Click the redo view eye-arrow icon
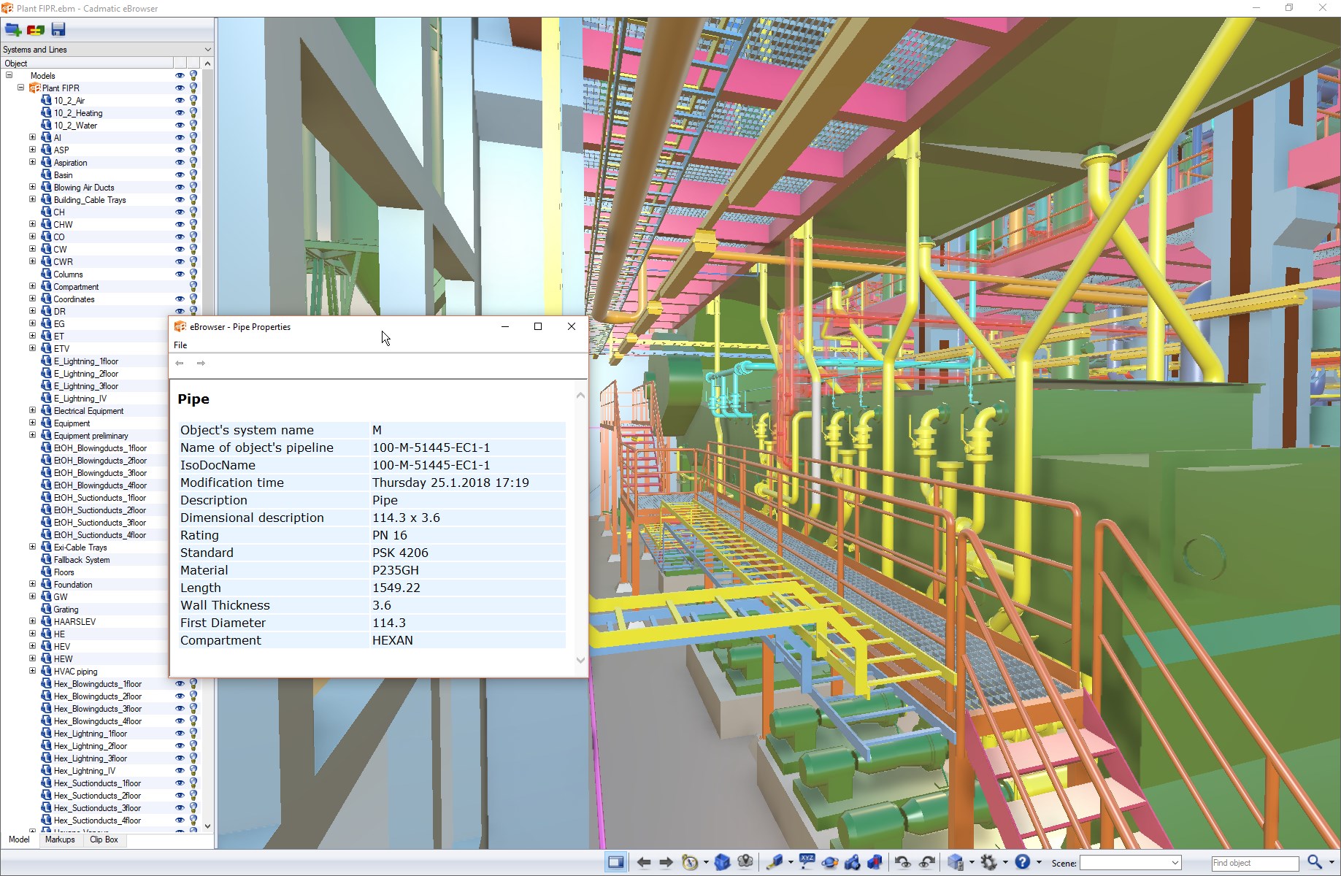The height and width of the screenshot is (876, 1341). [x=926, y=862]
